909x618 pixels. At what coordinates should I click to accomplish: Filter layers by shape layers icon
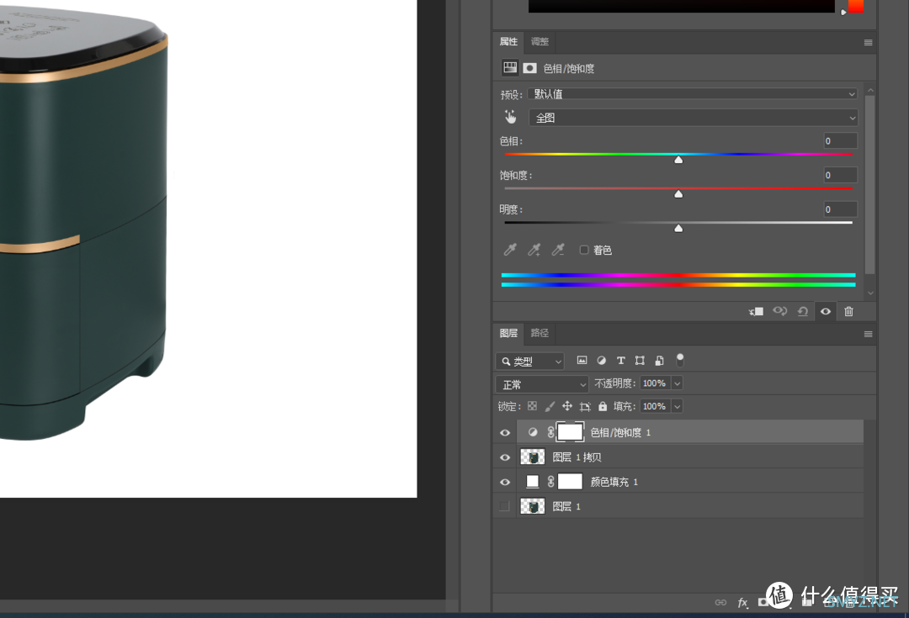(x=640, y=360)
